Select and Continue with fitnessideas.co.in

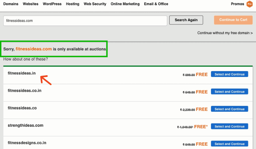[x=229, y=92]
